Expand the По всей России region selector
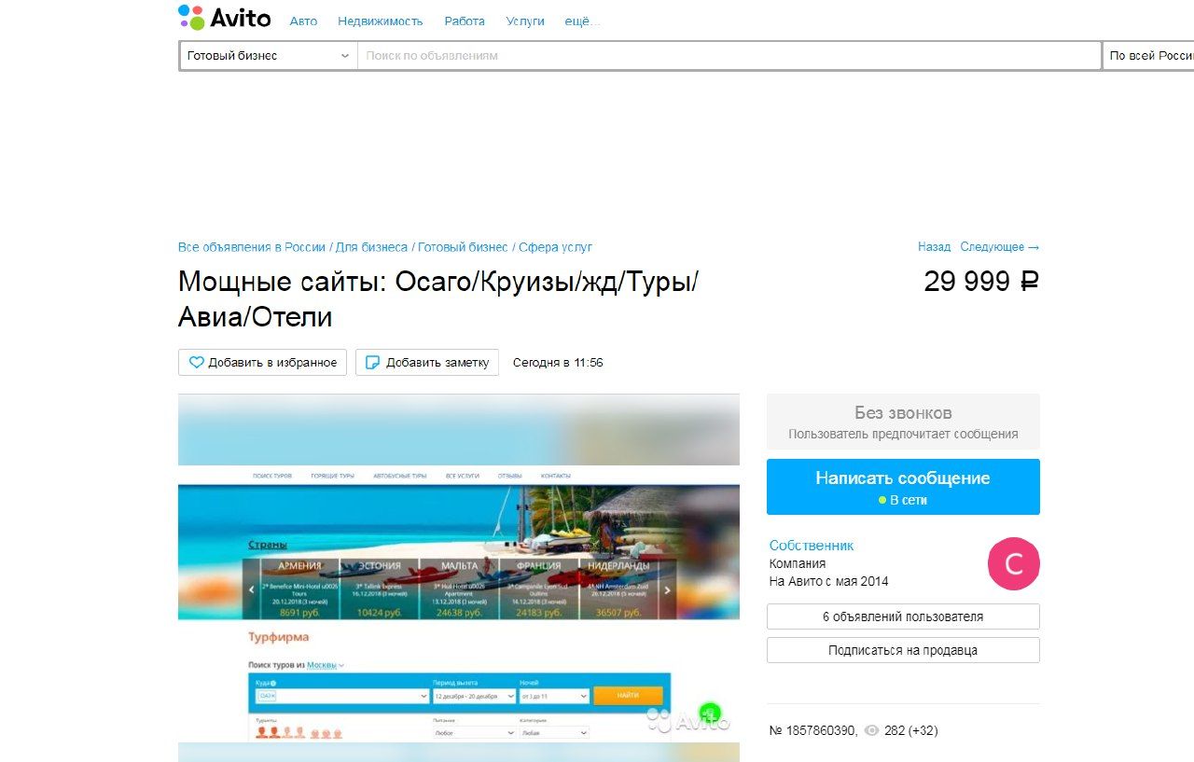The width and height of the screenshot is (1194, 762). tap(1149, 56)
